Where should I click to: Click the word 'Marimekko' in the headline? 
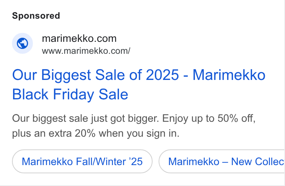point(229,75)
